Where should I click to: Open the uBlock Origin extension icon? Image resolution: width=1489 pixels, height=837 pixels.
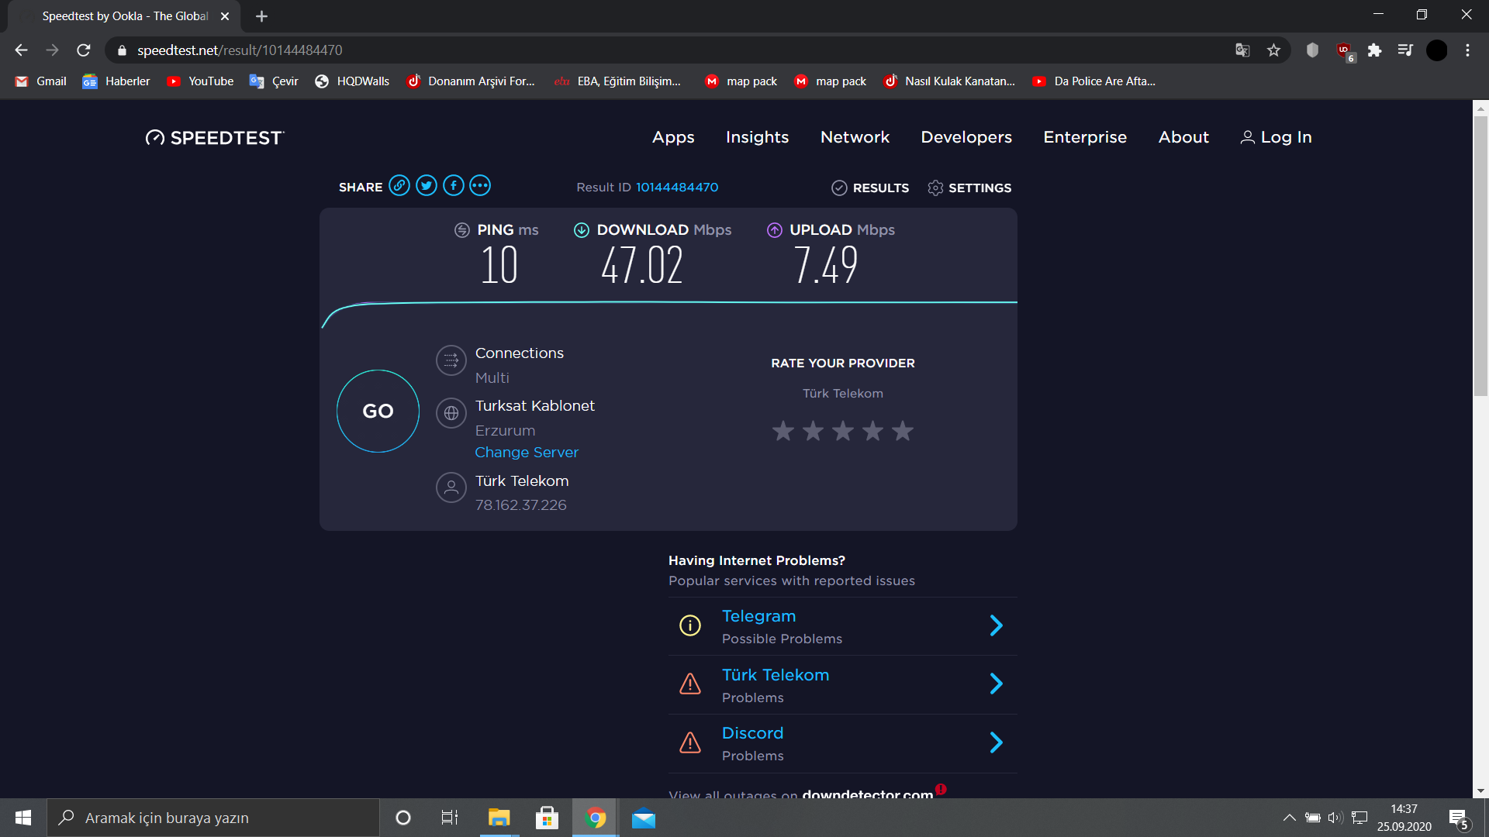tap(1345, 51)
